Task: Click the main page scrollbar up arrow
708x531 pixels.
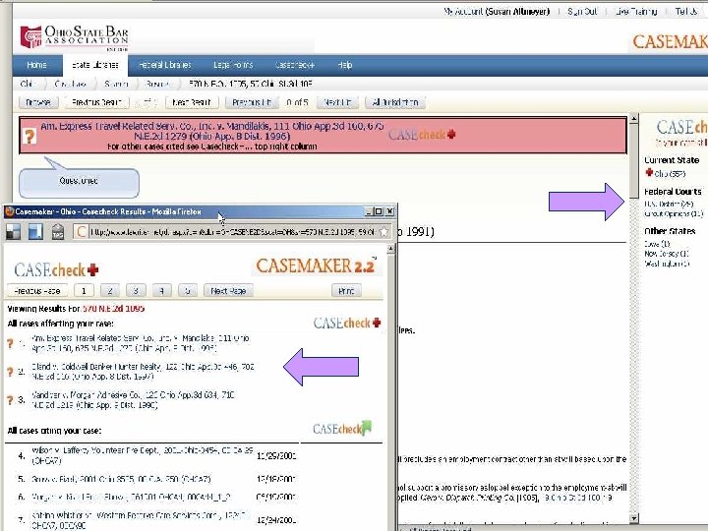Action: click(634, 119)
